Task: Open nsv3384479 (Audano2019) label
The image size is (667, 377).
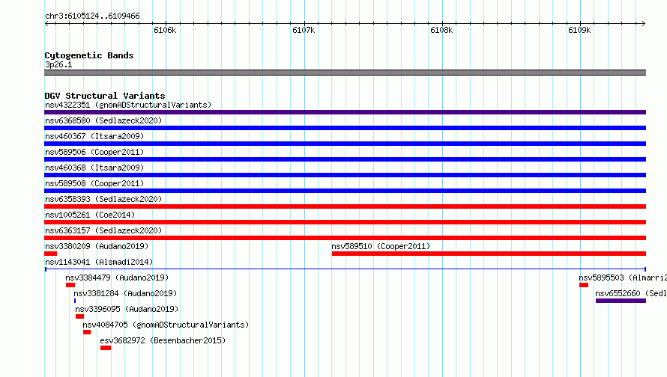Action: (x=117, y=278)
